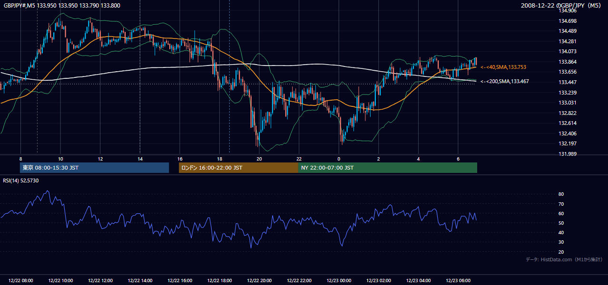This screenshot has height=285, width=608.
Task: Click price axis label 132.822
Action: (x=568, y=113)
